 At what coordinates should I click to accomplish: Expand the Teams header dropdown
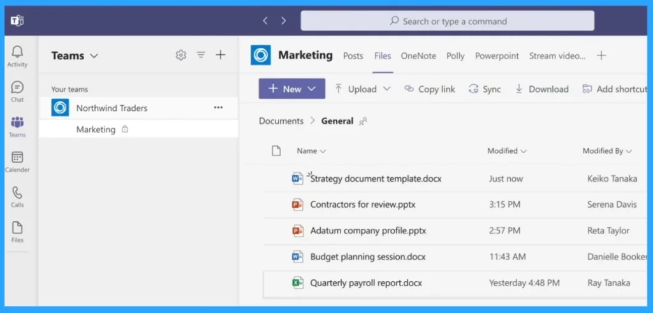(x=94, y=55)
